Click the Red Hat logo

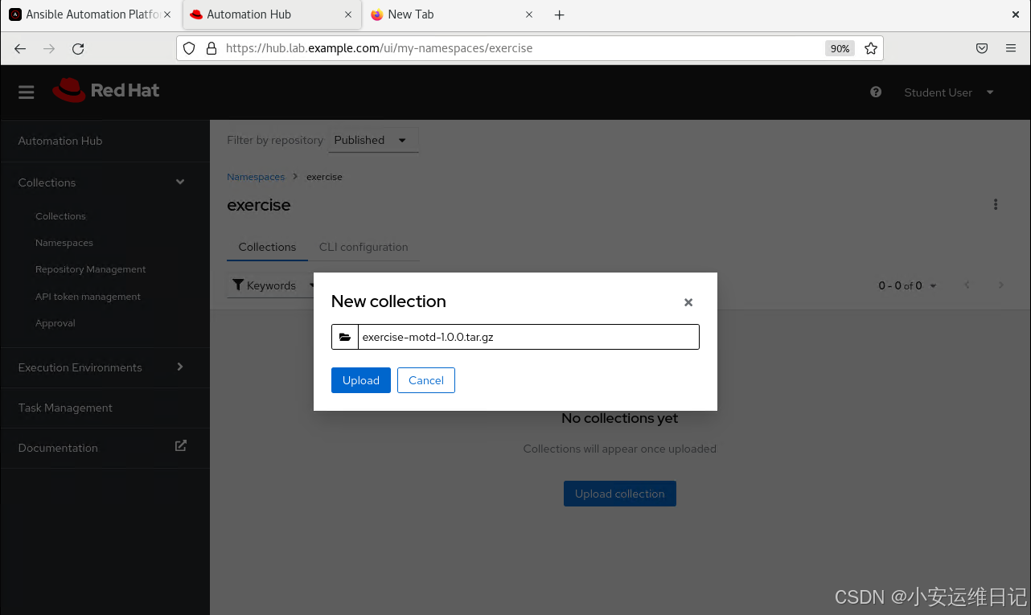106,90
